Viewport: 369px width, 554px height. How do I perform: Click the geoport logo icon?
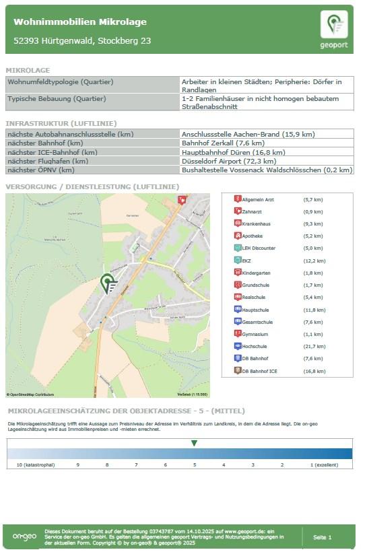(334, 24)
